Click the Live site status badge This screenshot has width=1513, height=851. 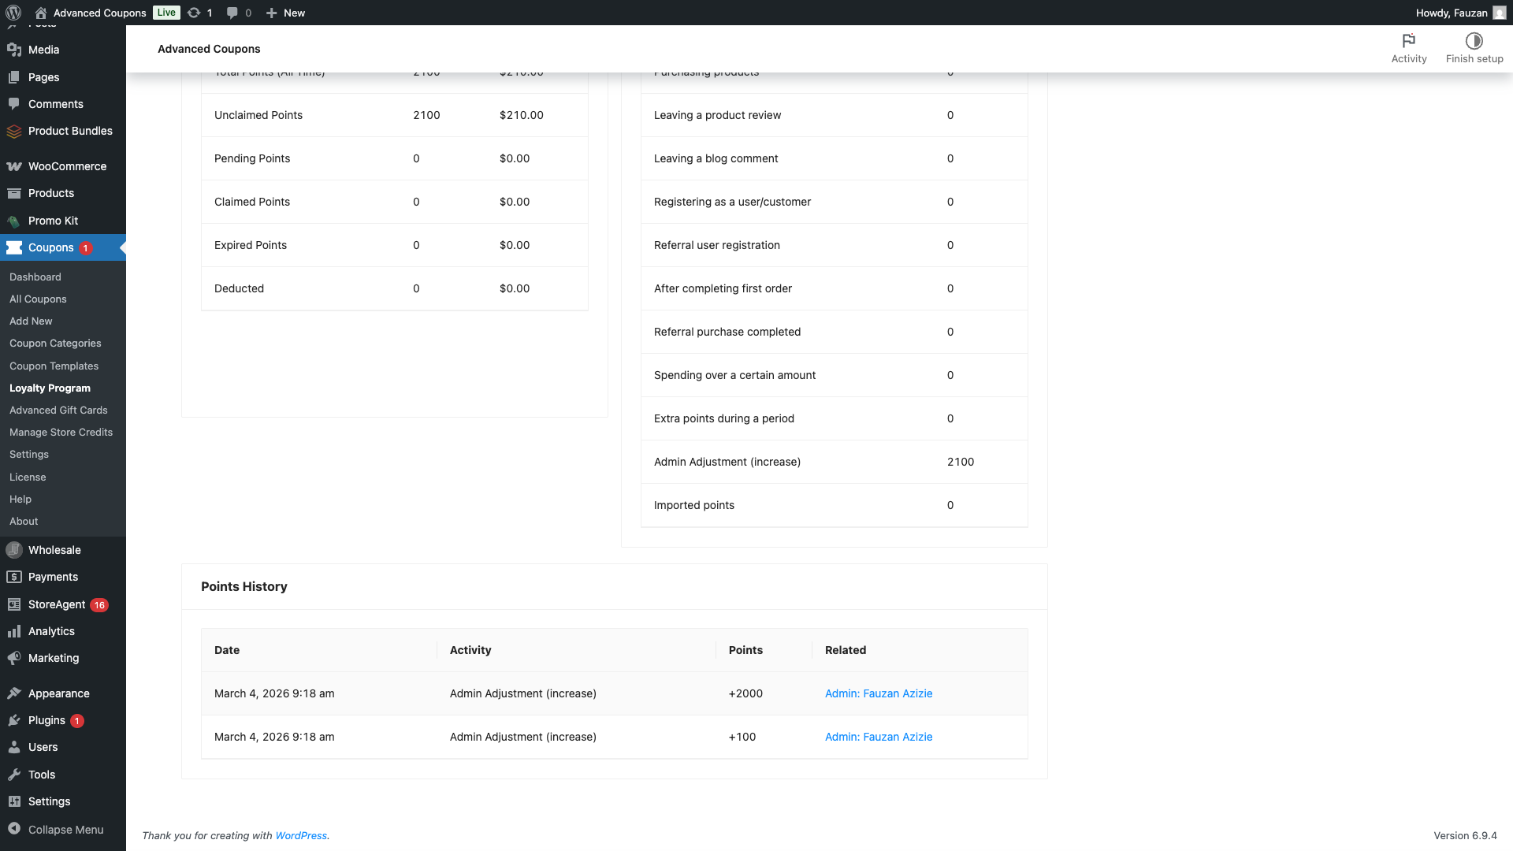click(x=166, y=13)
